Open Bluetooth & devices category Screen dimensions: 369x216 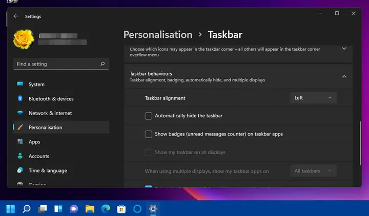[61, 98]
